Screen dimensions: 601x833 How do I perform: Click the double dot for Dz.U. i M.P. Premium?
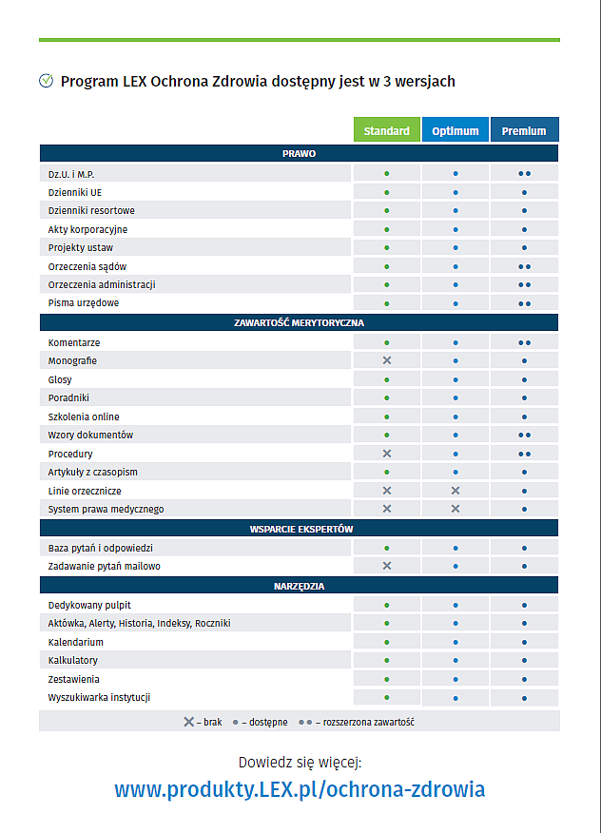[525, 174]
